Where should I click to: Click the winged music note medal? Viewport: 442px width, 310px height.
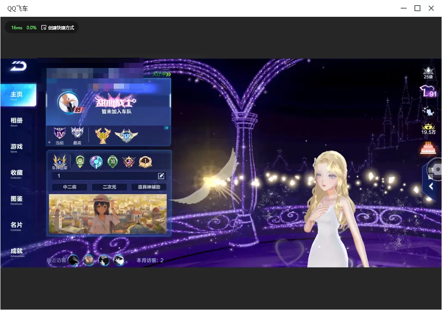click(129, 162)
